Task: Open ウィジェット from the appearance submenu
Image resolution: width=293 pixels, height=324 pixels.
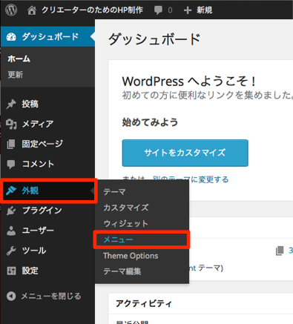Action: [125, 224]
